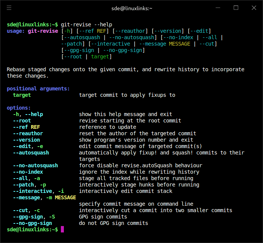Click 'specify commit message on command line'

tap(136, 204)
